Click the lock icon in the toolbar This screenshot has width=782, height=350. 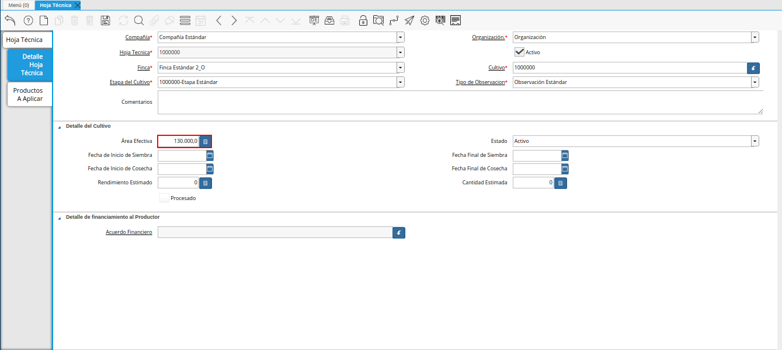tap(363, 20)
